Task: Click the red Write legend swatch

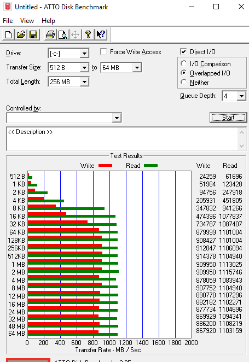Action: coord(105,165)
